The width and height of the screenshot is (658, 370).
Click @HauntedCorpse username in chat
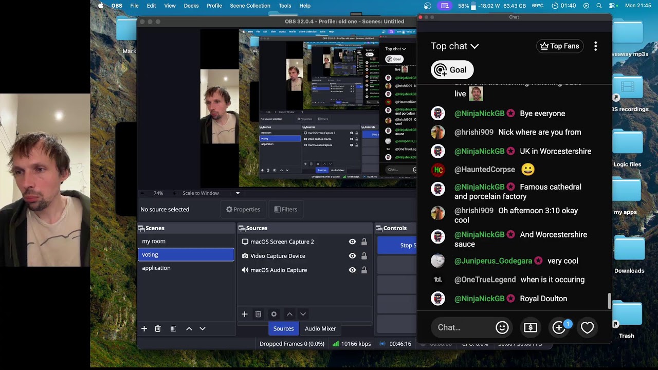pos(485,169)
